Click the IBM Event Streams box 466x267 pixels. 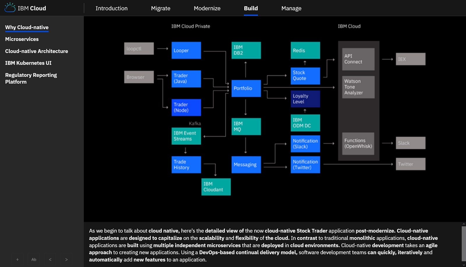coord(186,136)
